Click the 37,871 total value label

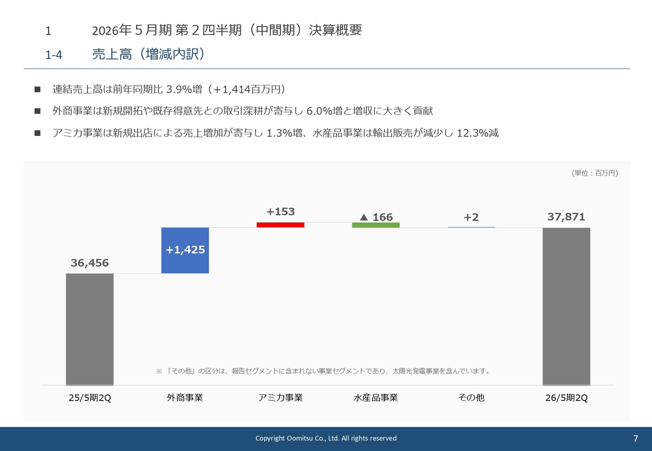point(566,217)
